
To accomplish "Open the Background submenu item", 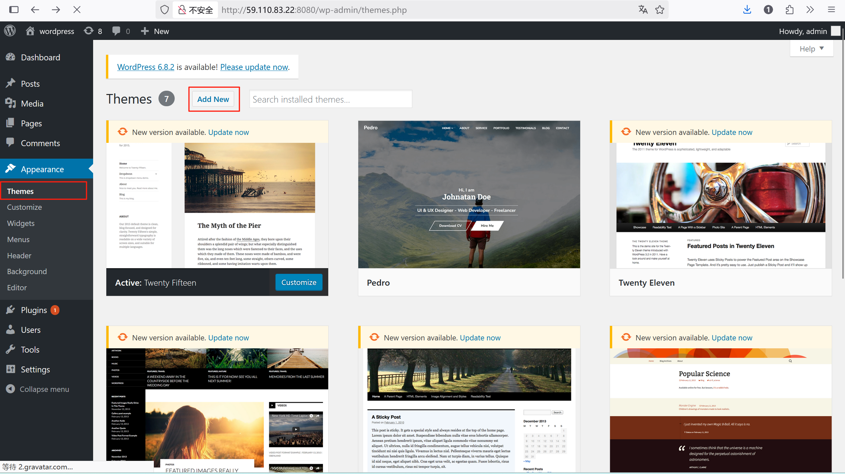I will point(27,271).
